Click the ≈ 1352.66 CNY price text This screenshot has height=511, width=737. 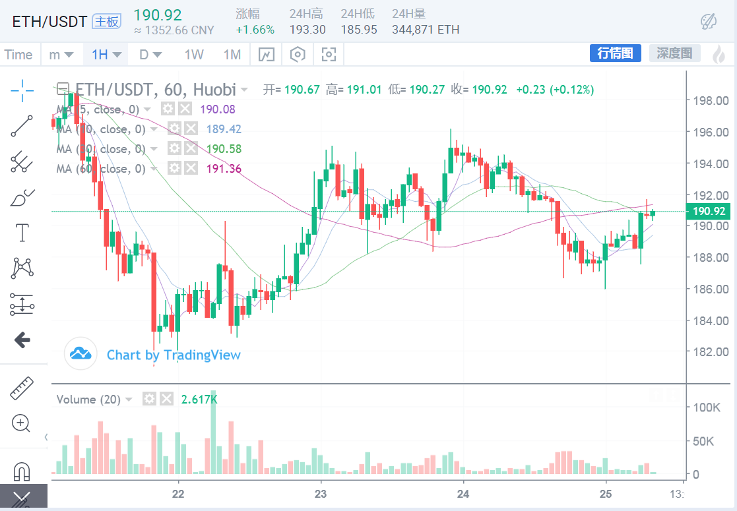click(174, 30)
